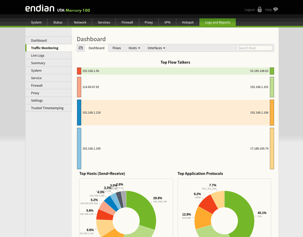Viewport: 303px width, 237px height.
Task: Open System in the sidebar
Action: coord(49,71)
